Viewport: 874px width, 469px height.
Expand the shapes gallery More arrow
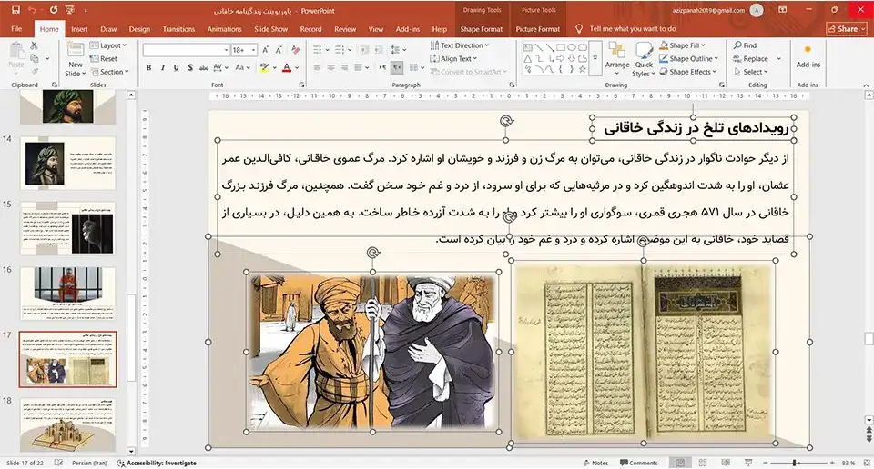595,58
